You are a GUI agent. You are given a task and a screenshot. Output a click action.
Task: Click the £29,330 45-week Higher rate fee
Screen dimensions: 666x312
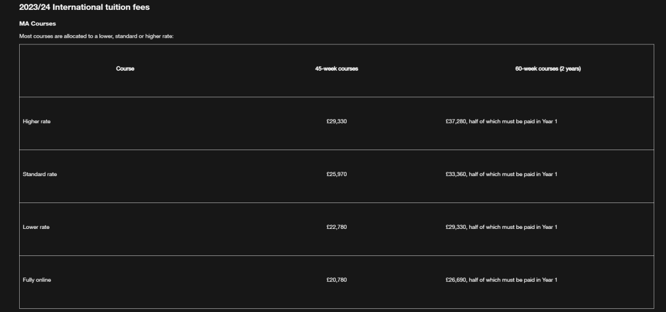[337, 122]
